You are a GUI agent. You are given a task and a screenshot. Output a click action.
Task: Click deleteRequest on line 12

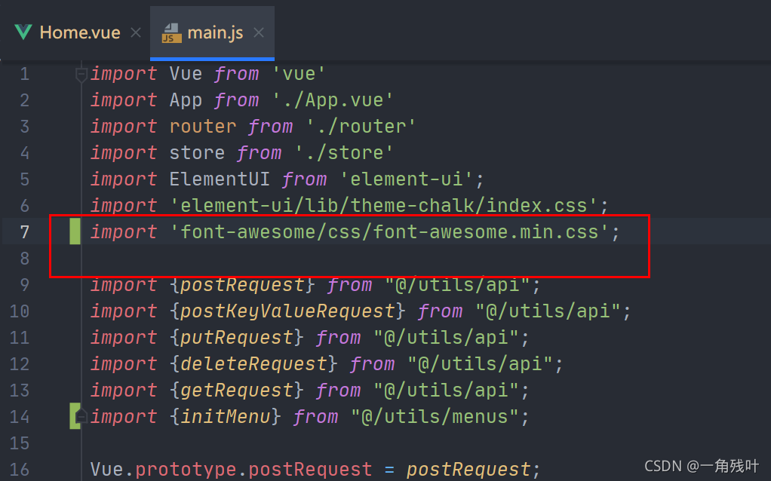[253, 364]
